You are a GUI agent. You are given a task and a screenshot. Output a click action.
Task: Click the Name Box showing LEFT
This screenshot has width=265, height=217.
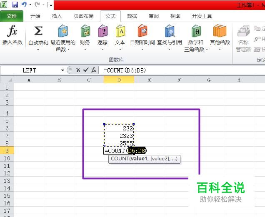(30, 70)
